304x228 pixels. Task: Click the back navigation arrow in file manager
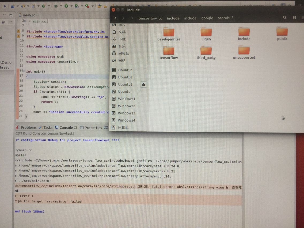[x=115, y=18]
